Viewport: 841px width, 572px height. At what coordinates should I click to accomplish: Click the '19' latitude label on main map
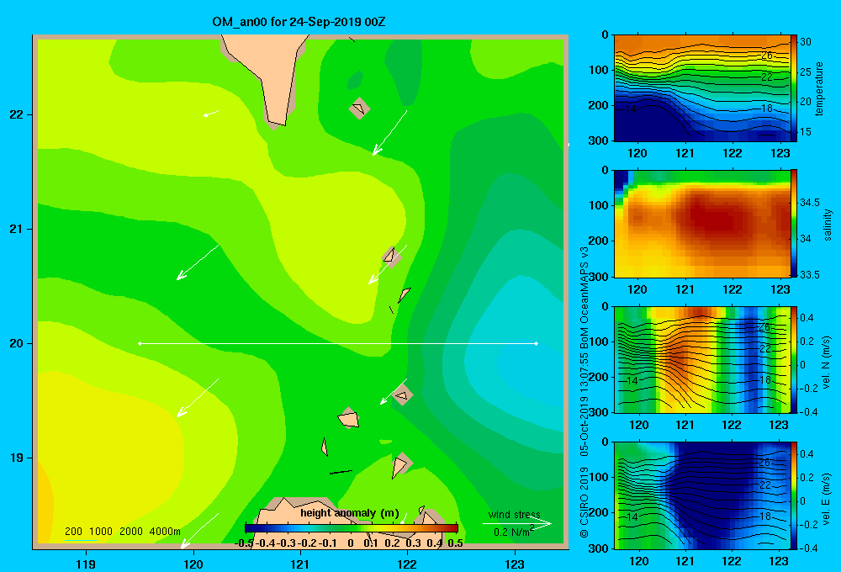17,458
